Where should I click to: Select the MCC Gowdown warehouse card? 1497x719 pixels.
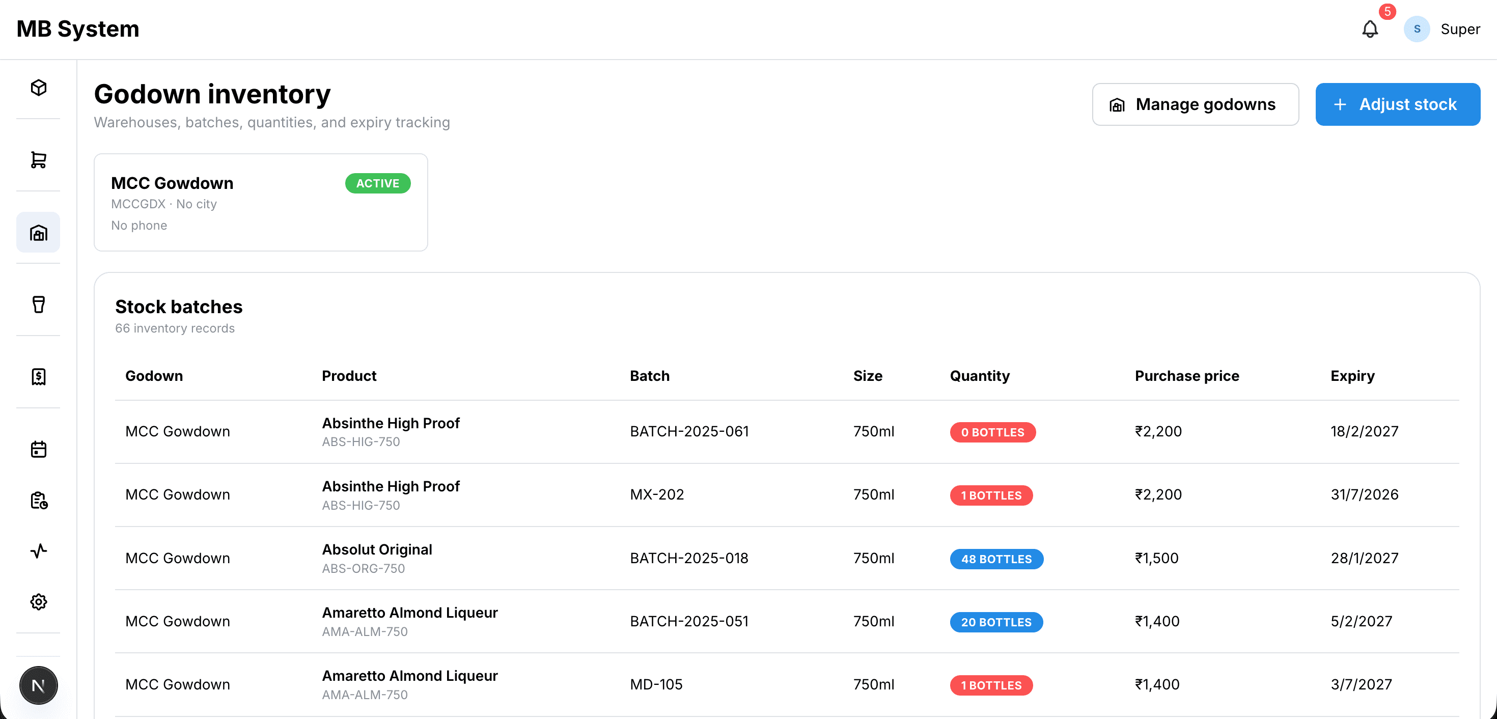[261, 202]
